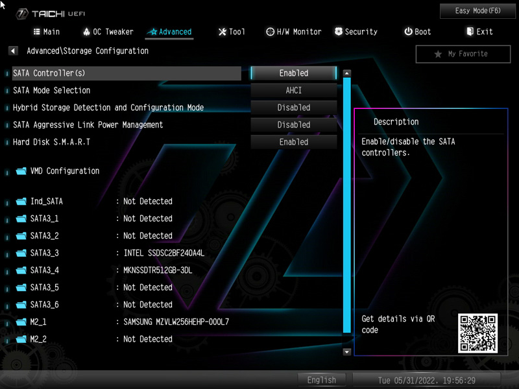519x389 pixels.
Task: Click the cyan vertical scrollbar thumb
Action: [x=346, y=205]
